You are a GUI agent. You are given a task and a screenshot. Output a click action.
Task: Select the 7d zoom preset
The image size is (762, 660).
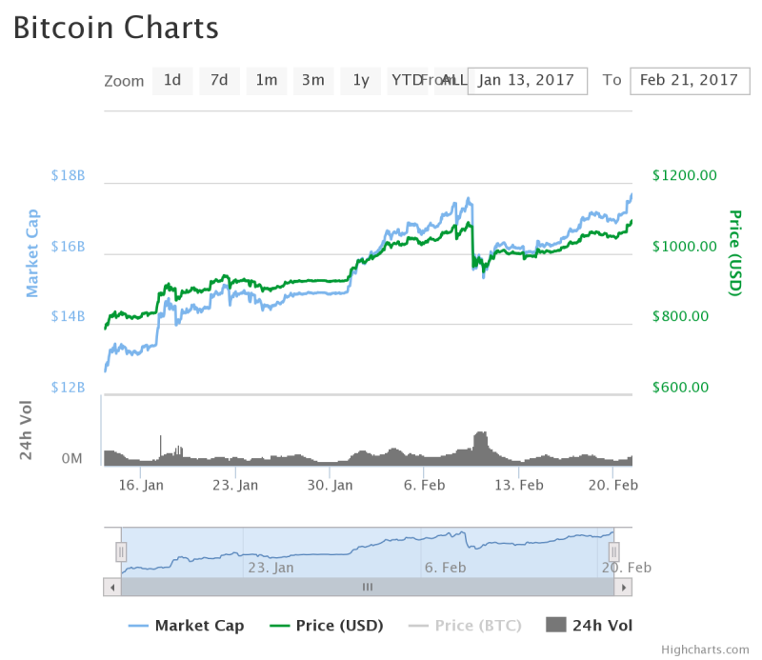[219, 81]
